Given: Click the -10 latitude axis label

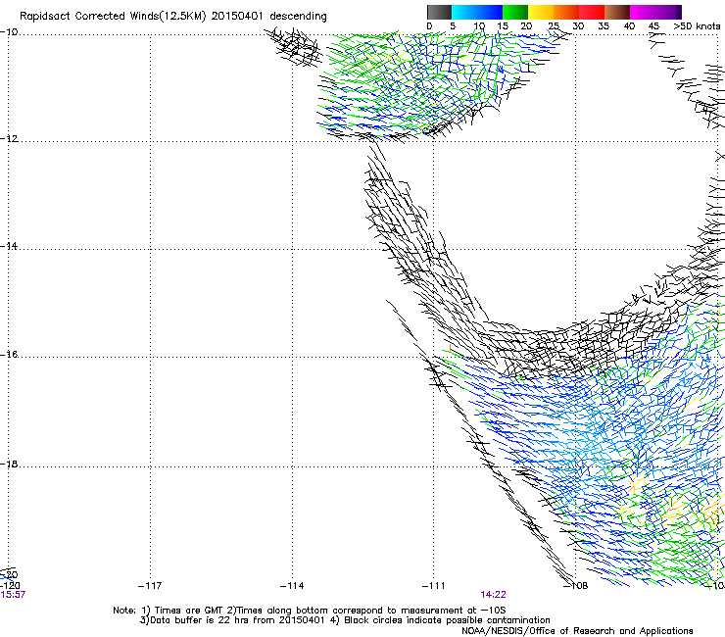Looking at the screenshot, I should pyautogui.click(x=9, y=32).
